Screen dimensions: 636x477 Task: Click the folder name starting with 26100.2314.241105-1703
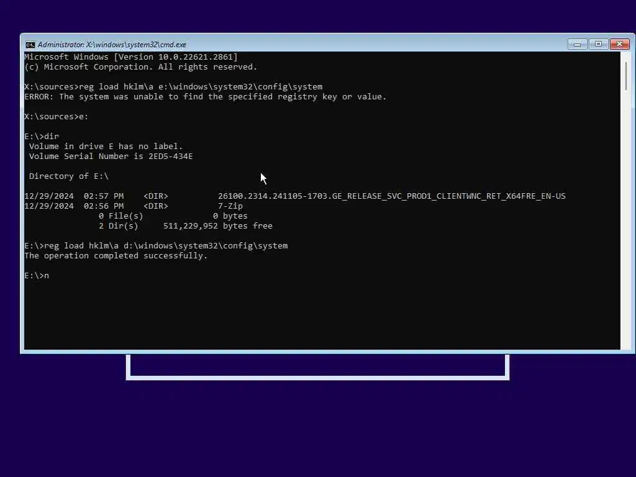click(392, 196)
